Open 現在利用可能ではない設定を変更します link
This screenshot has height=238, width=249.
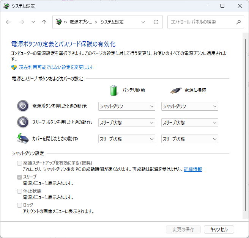56,67
